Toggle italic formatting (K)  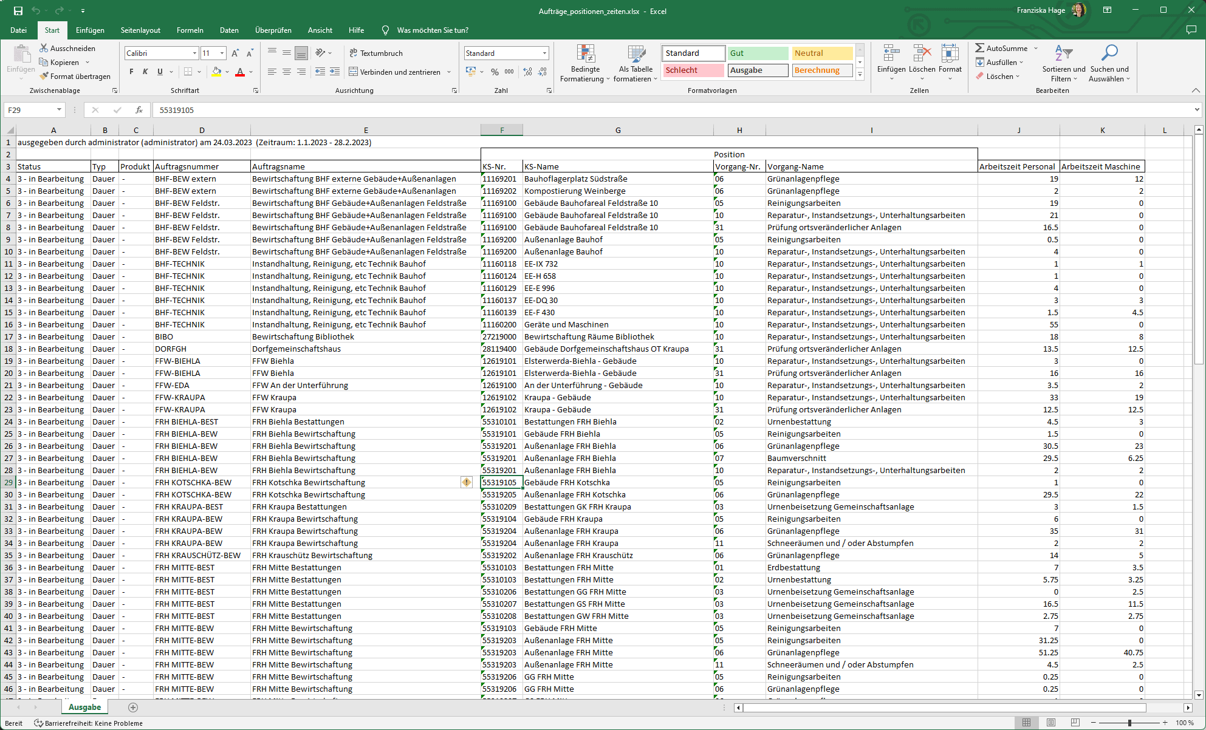click(145, 72)
